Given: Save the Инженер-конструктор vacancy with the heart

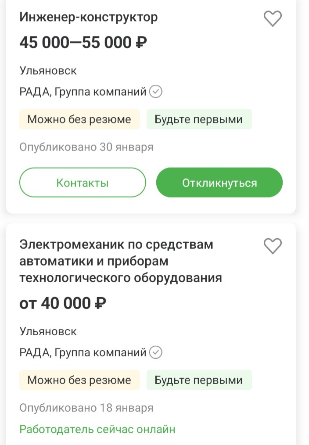Looking at the screenshot, I should pos(273,19).
